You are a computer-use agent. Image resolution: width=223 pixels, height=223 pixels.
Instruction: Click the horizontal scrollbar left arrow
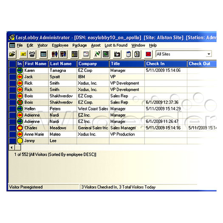[x=11, y=148]
